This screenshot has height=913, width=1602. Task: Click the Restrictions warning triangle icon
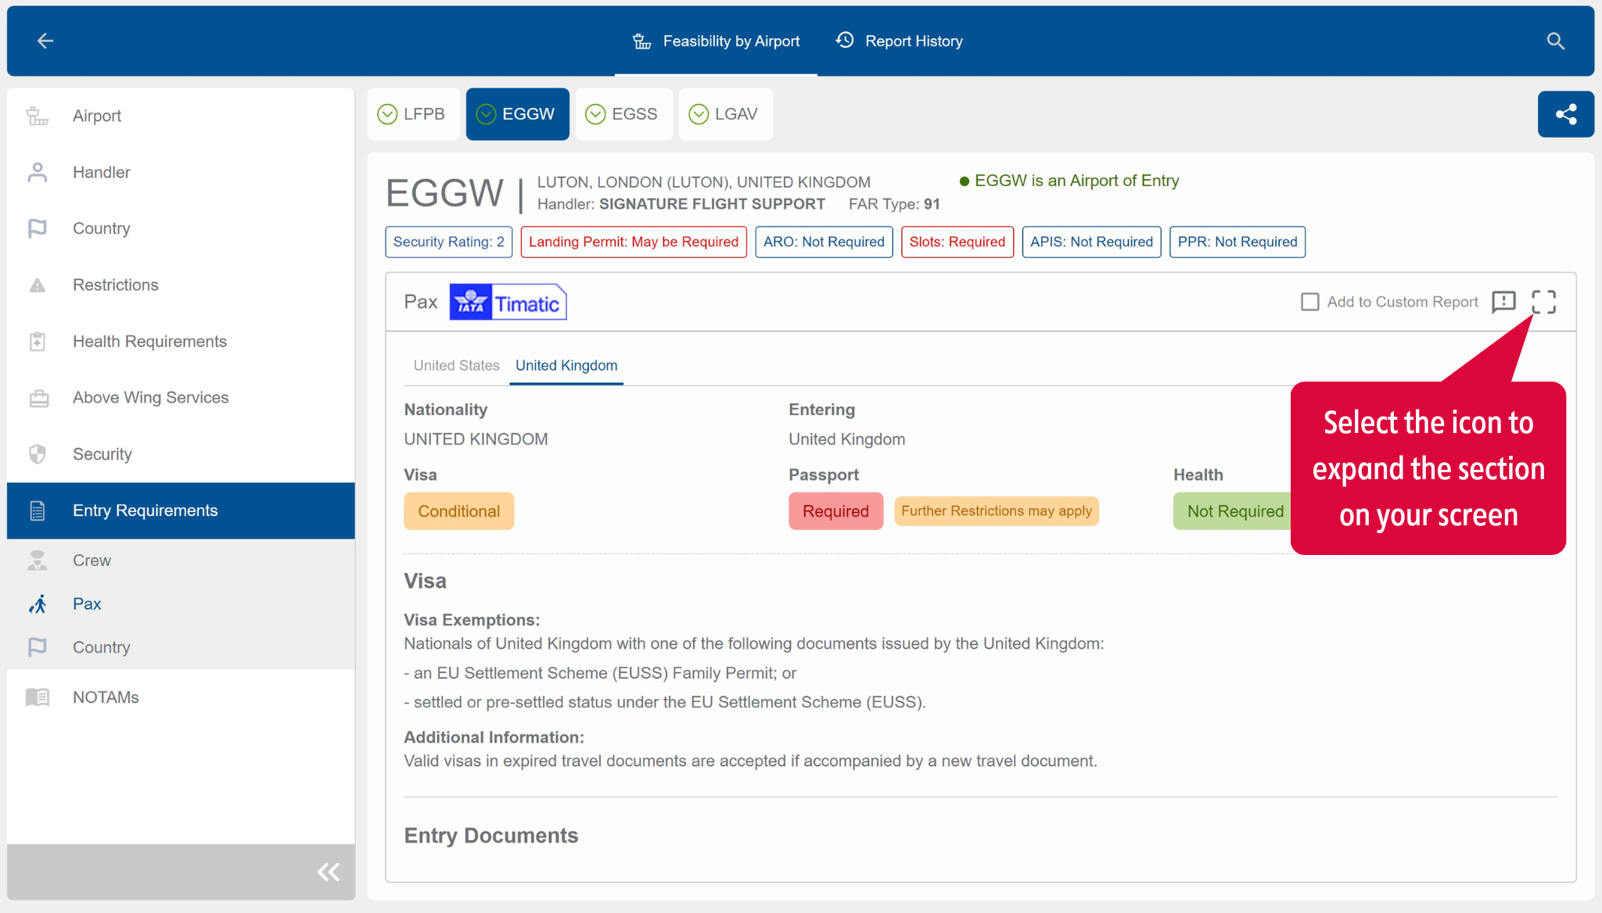pyautogui.click(x=38, y=285)
